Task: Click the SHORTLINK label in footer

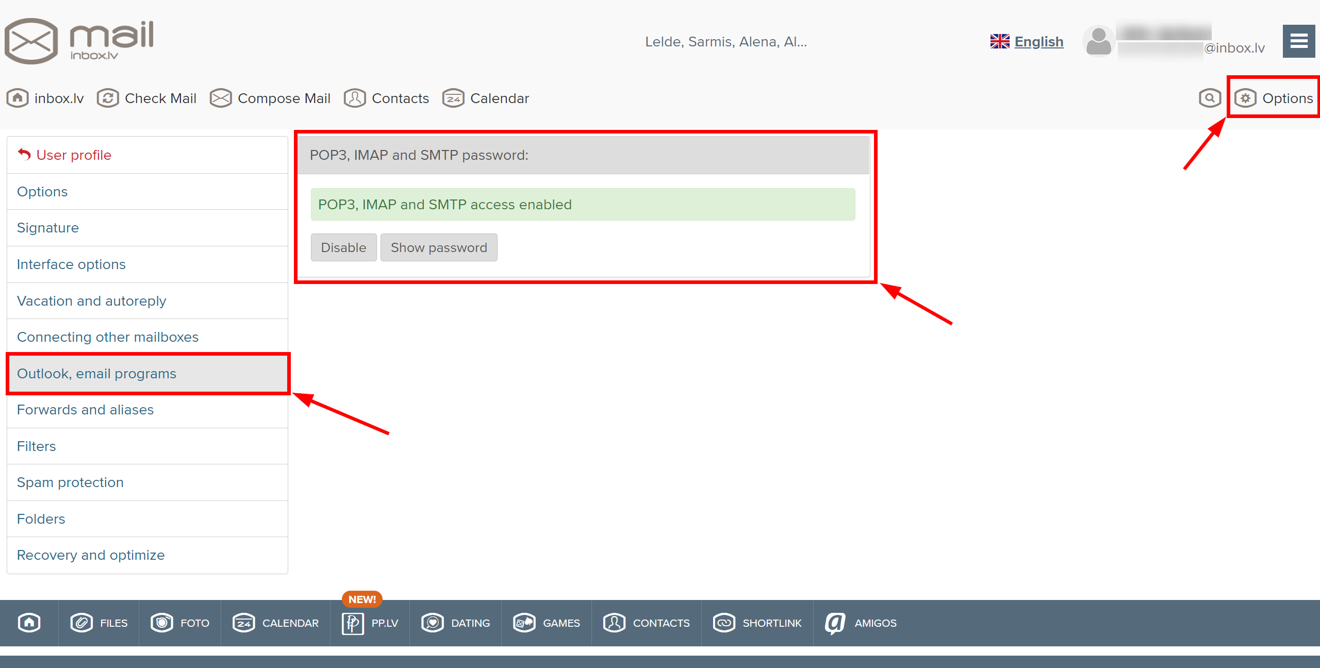Action: pos(772,623)
